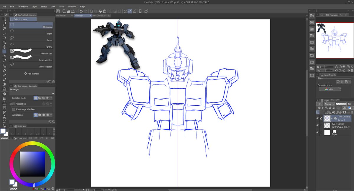The image size is (354, 191).
Task: Open the save icon dropdown arrow
Action: 77,11
